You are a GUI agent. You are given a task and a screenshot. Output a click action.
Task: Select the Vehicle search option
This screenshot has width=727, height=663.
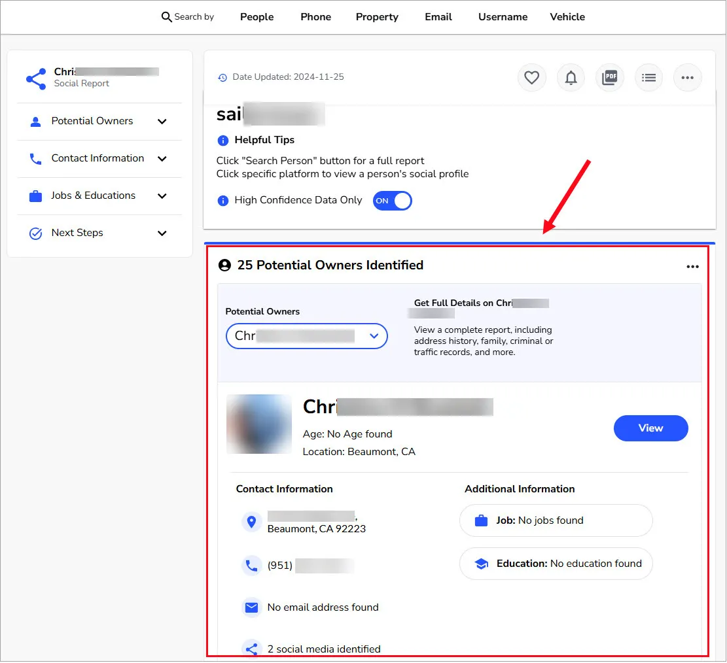tap(567, 17)
